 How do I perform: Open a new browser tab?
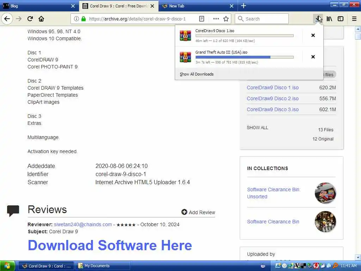point(244,6)
